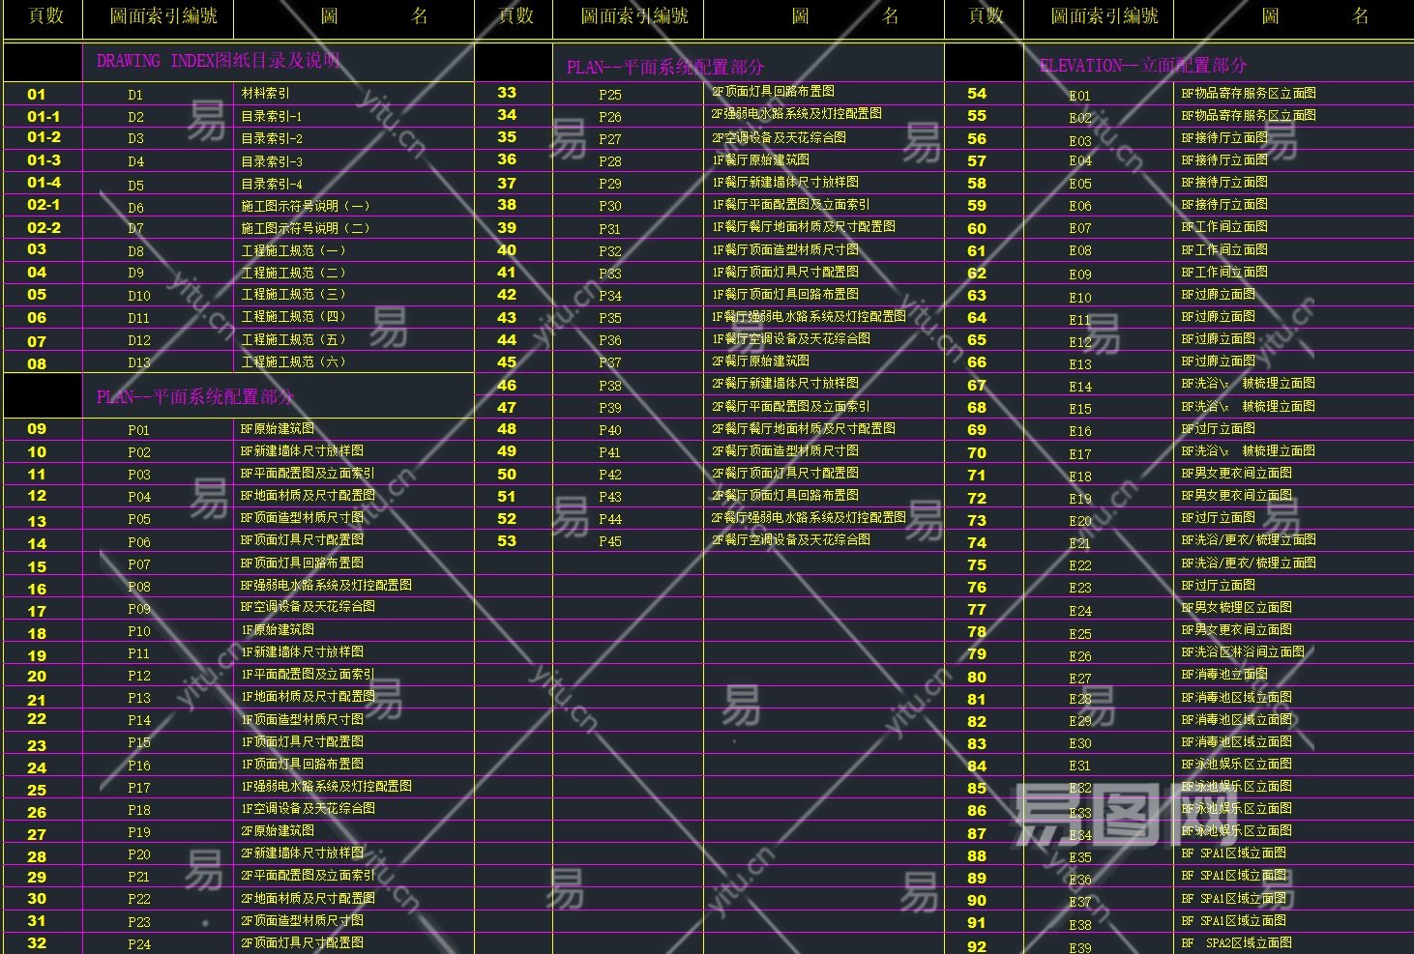Select the drawing name '目录索引-4'
Image resolution: width=1414 pixels, height=954 pixels.
tap(272, 184)
